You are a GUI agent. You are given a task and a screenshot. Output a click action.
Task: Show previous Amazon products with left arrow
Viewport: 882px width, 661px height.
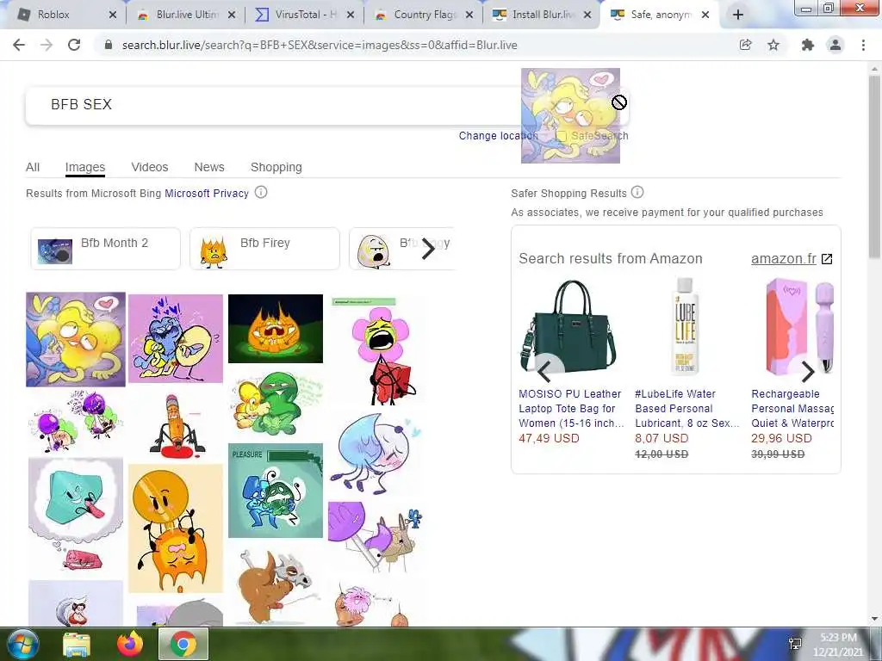pyautogui.click(x=544, y=372)
